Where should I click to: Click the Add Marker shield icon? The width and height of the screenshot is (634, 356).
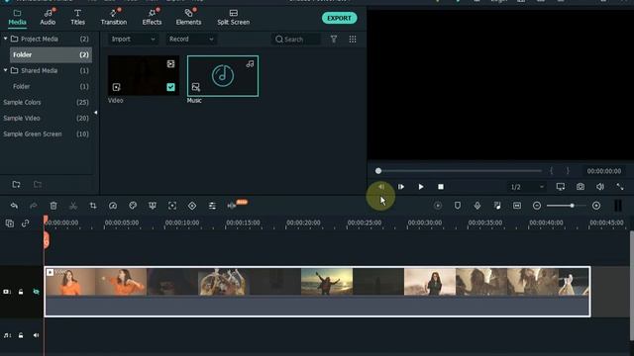coord(458,206)
